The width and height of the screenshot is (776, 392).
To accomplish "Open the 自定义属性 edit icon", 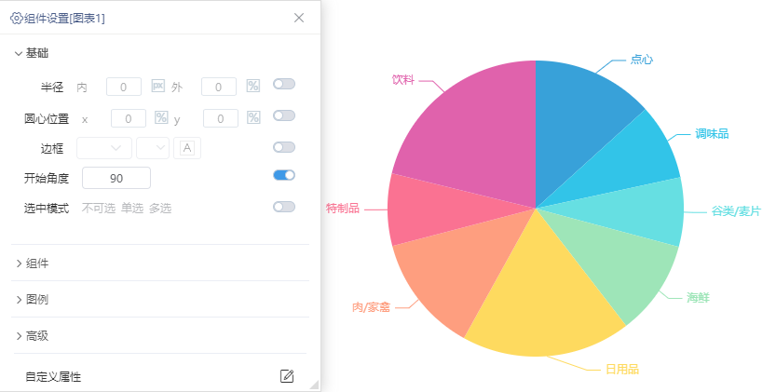I will [x=287, y=376].
